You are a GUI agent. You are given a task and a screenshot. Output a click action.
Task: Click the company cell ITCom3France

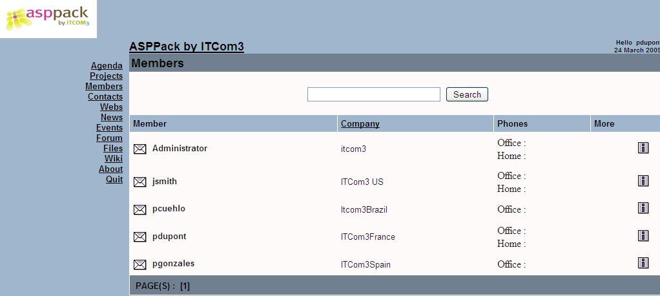(x=368, y=237)
